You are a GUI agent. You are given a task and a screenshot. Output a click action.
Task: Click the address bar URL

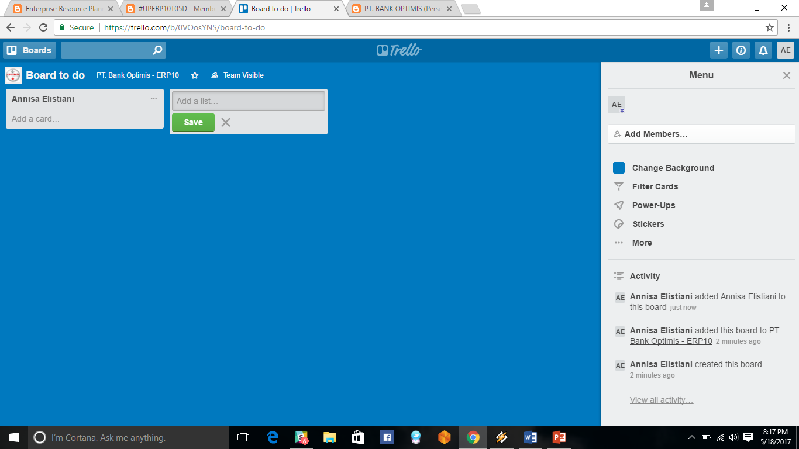tap(184, 27)
